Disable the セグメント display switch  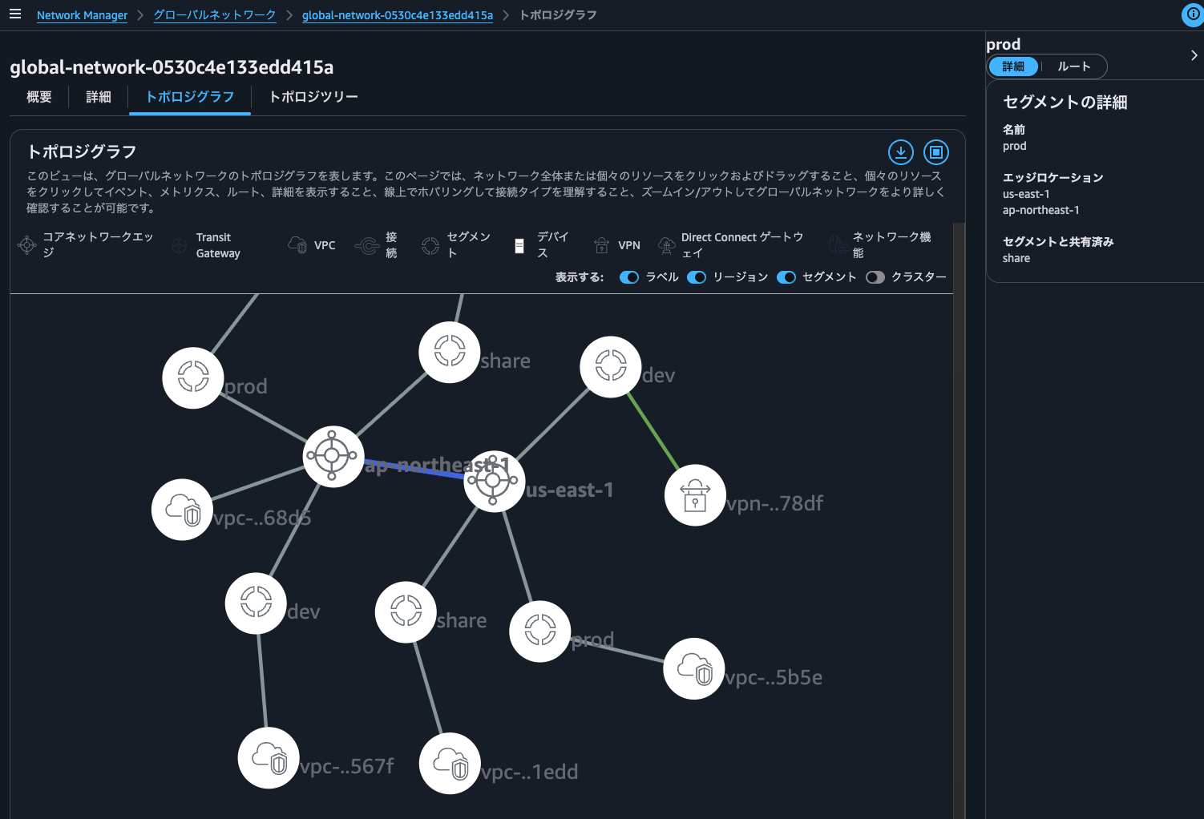pos(786,277)
